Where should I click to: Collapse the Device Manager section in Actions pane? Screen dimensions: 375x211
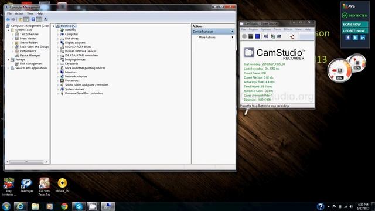232,32
